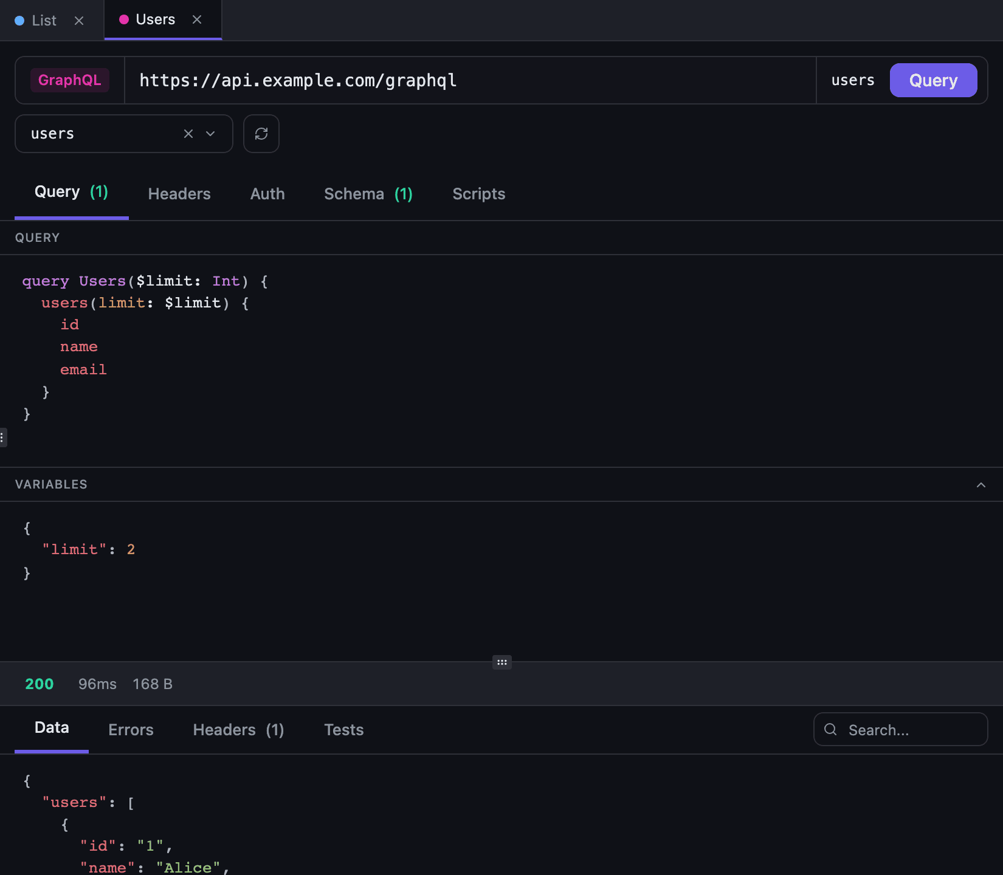
Task: Click the users label beside the Query button
Action: [x=853, y=80]
